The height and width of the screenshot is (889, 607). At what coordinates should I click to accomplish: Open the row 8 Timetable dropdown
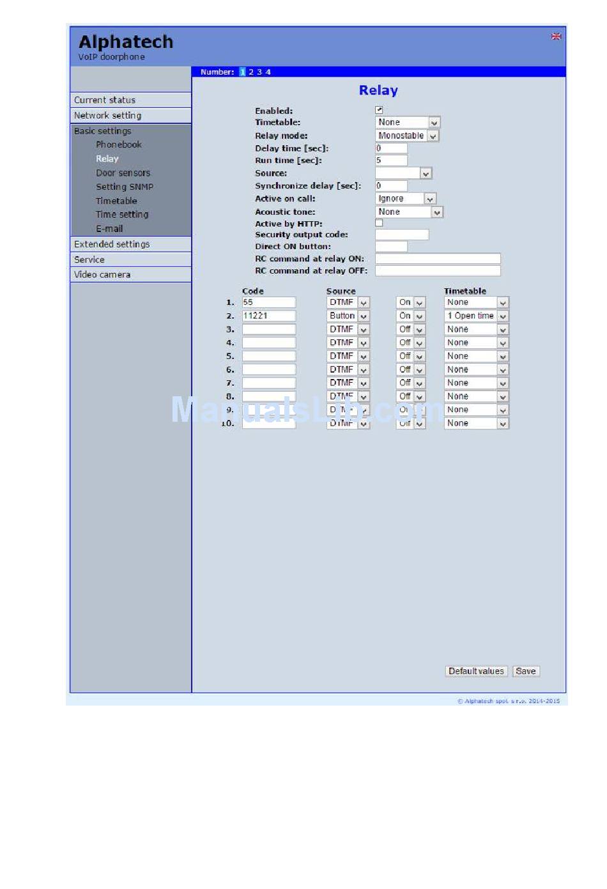point(477,396)
